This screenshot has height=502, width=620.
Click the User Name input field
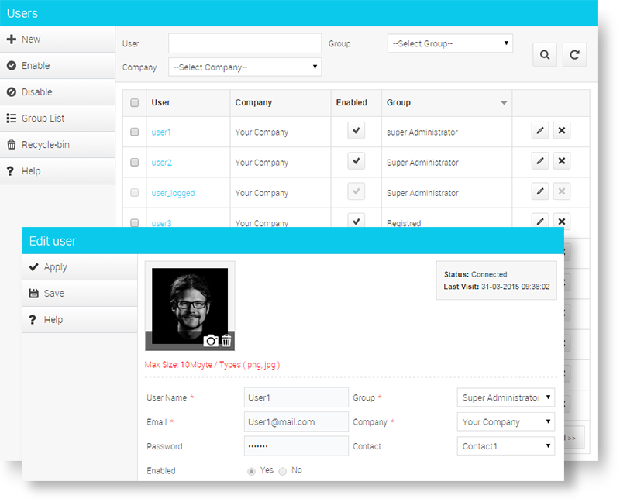click(296, 397)
